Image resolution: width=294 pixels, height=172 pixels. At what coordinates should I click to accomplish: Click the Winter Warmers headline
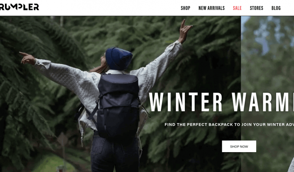(221, 102)
